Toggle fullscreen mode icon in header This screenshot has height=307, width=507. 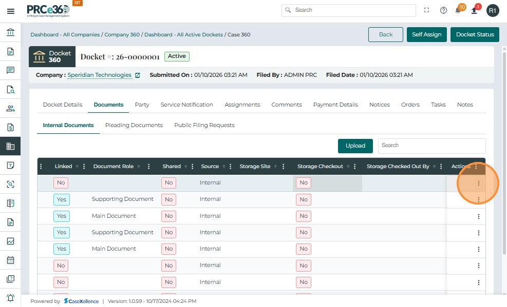click(x=426, y=10)
